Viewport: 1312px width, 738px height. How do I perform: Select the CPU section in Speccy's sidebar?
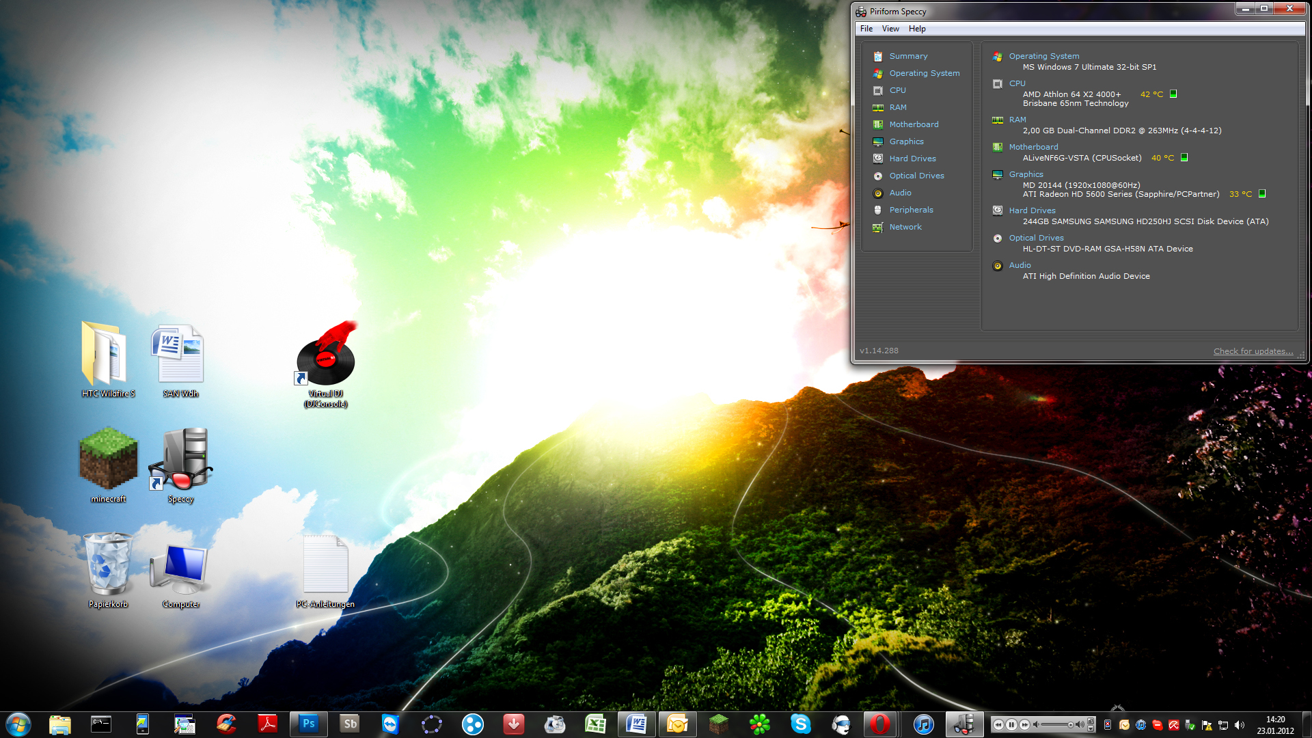point(897,90)
